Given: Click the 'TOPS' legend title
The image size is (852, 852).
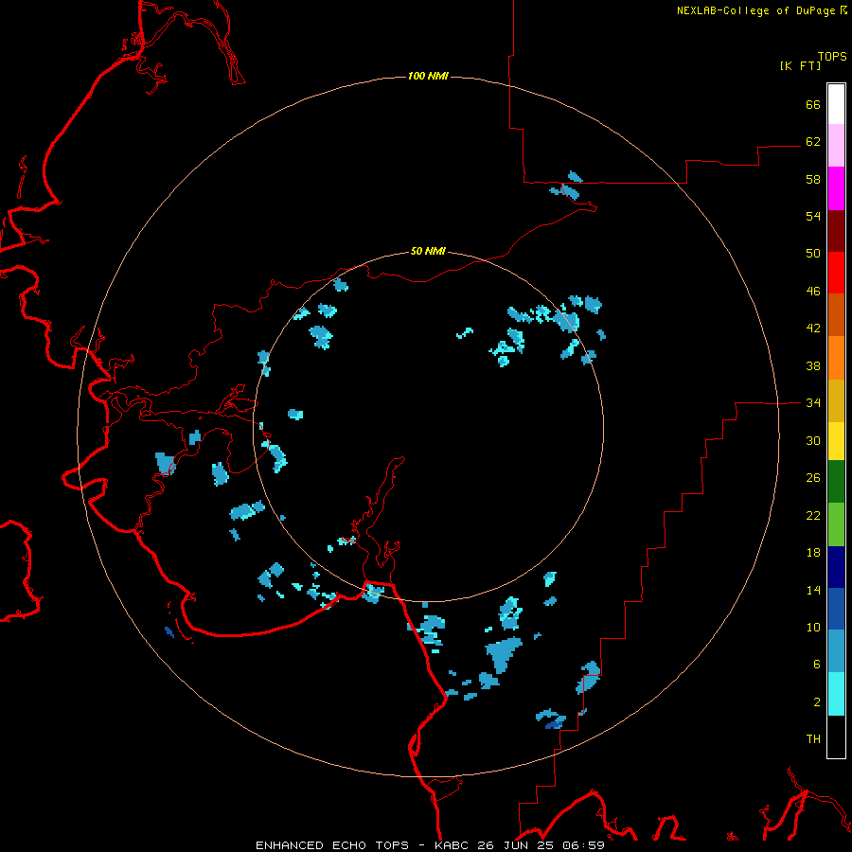Looking at the screenshot, I should click(x=832, y=56).
